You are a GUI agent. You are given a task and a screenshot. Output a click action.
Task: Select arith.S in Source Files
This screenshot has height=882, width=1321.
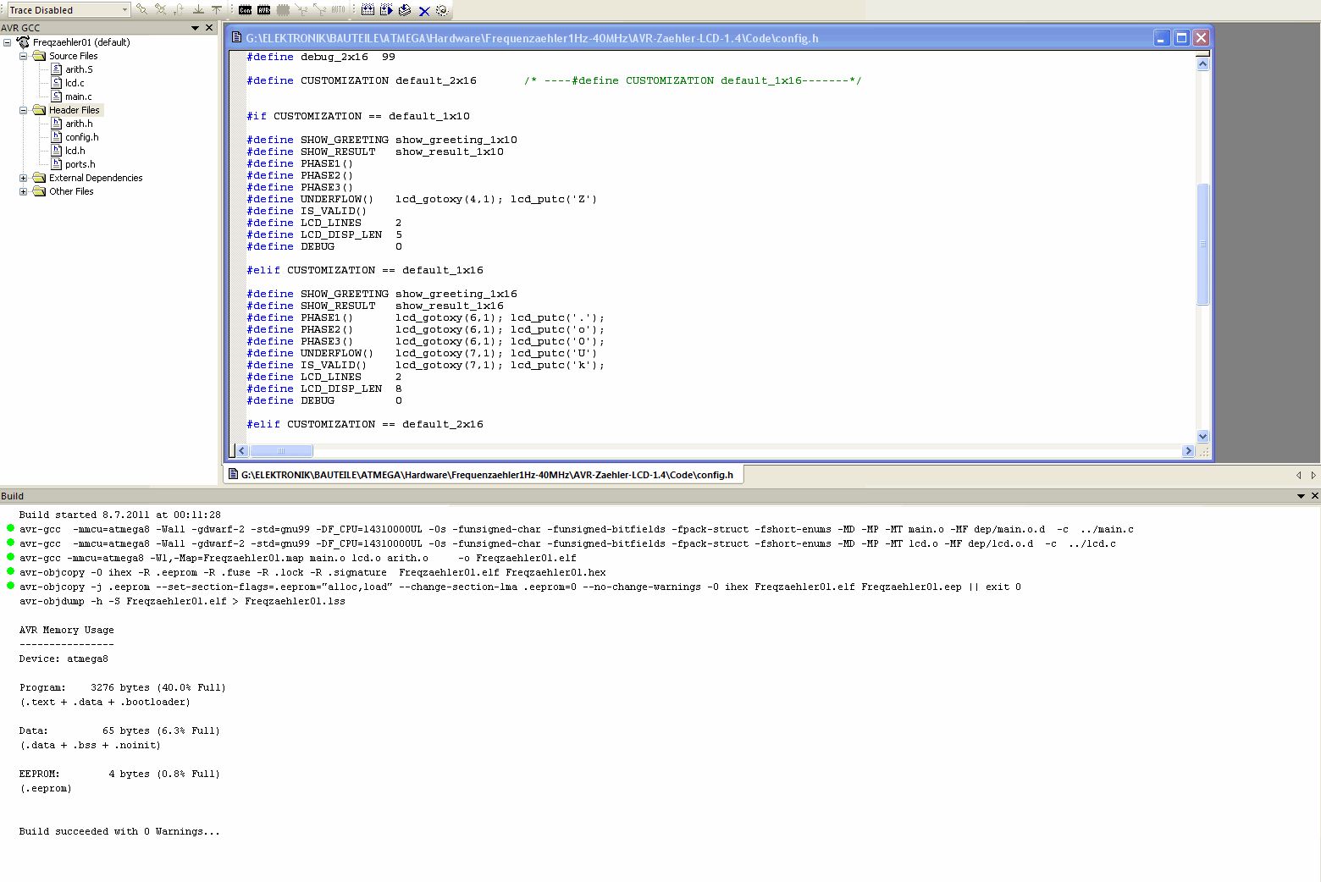click(x=79, y=69)
